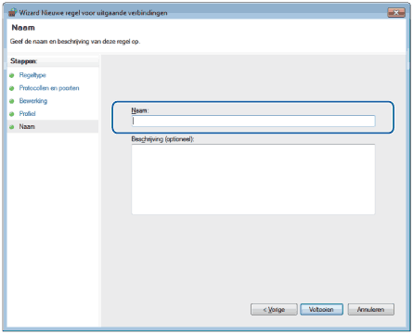This screenshot has height=334, width=413.
Task: Go back with the Vorige button
Action: (274, 309)
